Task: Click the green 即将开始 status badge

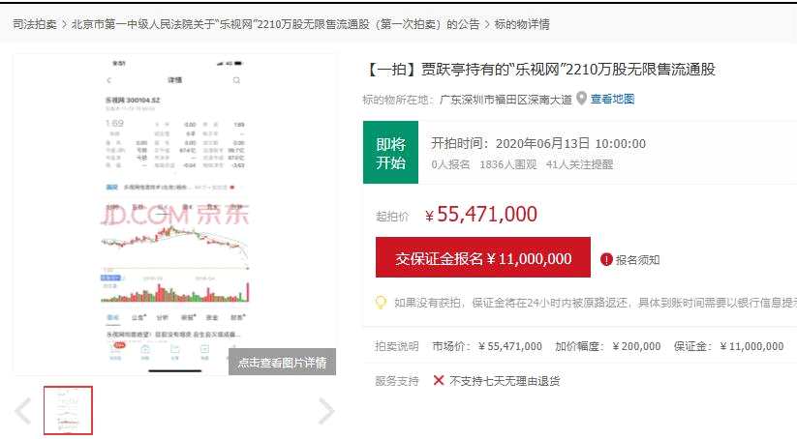Action: [x=391, y=152]
